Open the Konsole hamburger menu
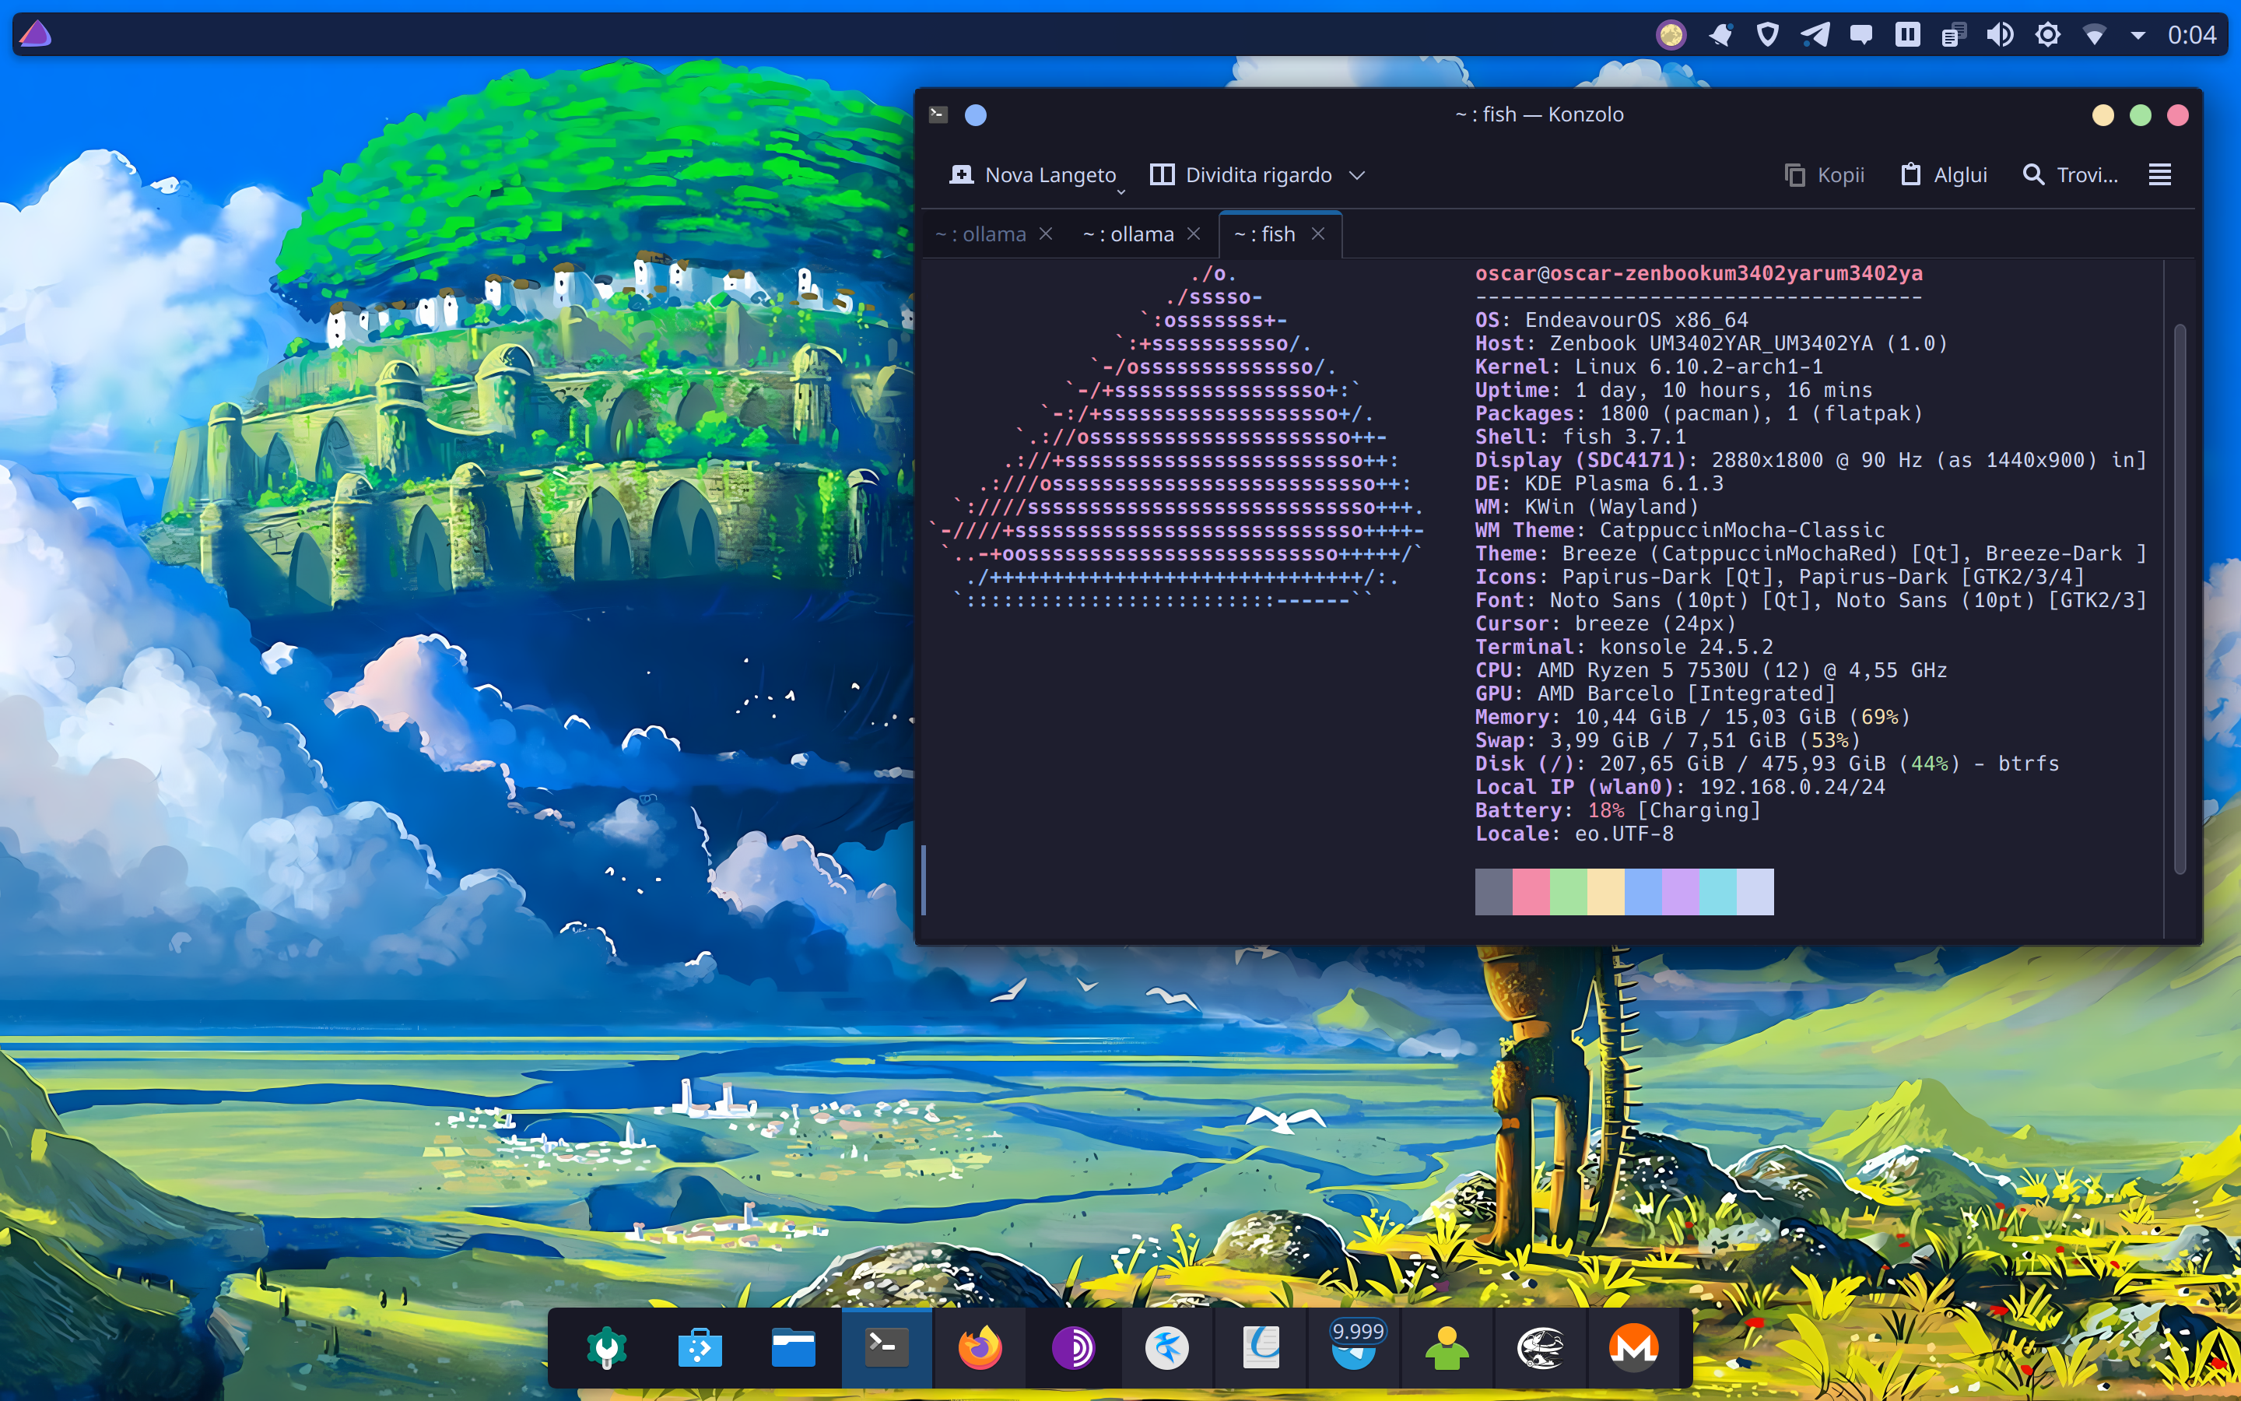This screenshot has height=1401, width=2241. (x=2159, y=174)
